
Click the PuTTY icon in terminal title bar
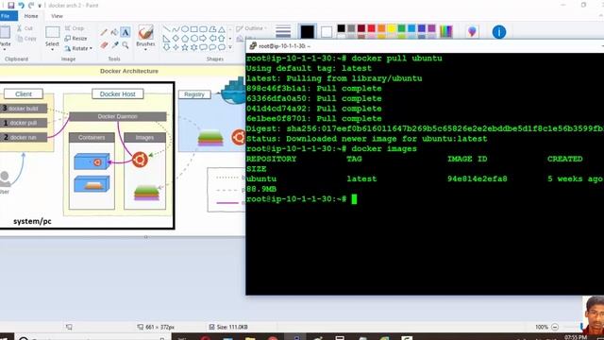pos(253,46)
